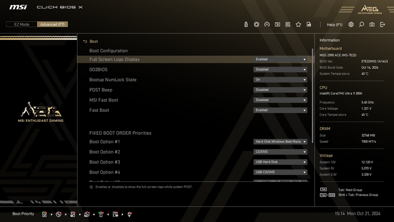
Task: Click the USB flash drive icon in top toolbar
Action: coord(246,24)
